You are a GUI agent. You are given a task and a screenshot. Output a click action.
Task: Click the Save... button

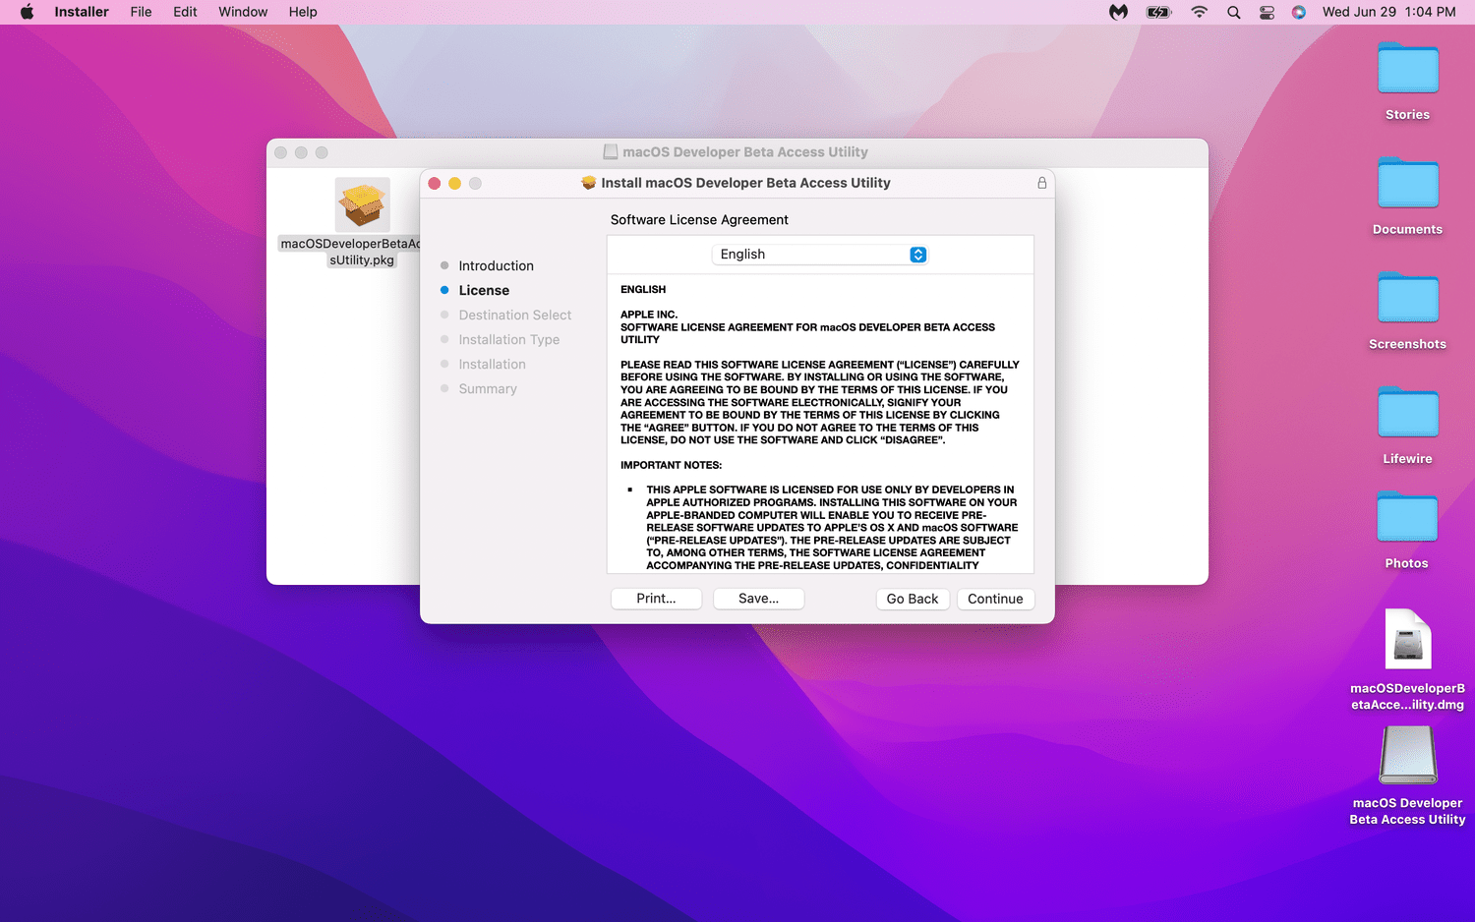tap(758, 599)
